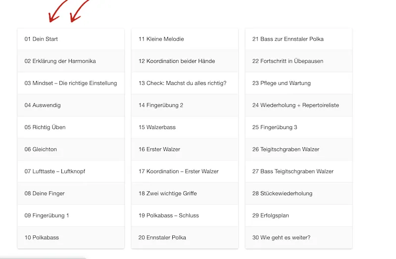Click 30 Wie geht es weiter?
The image size is (396, 259).
[x=298, y=238]
